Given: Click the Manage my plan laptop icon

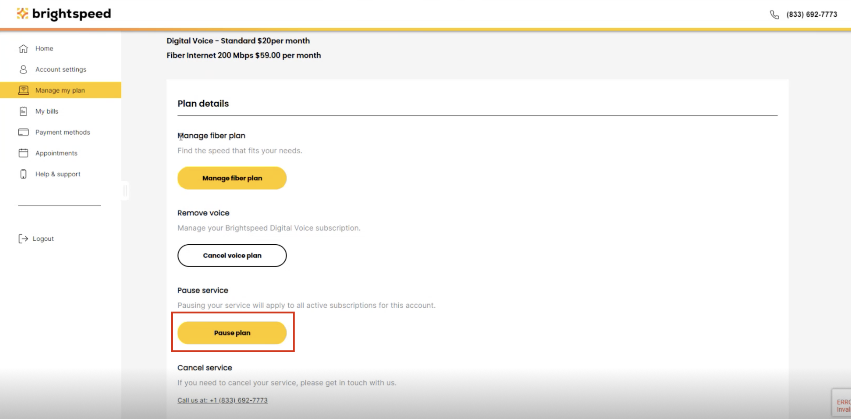Looking at the screenshot, I should [23, 90].
